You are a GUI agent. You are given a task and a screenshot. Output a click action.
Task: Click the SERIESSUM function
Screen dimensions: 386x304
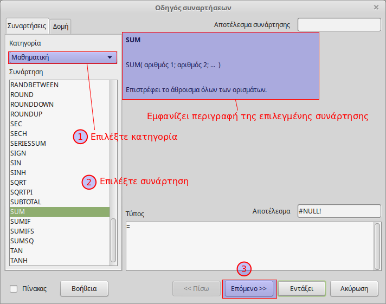coord(28,144)
